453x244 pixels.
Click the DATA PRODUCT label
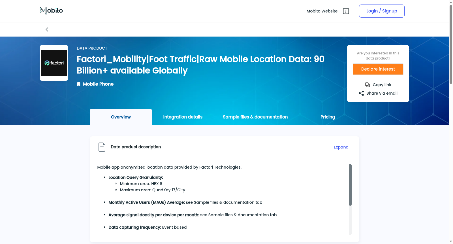tap(92, 48)
